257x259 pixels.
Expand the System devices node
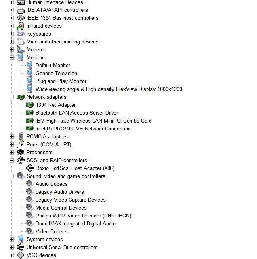pos(12,239)
